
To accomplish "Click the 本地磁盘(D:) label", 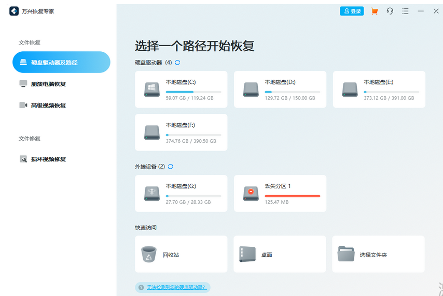I will click(x=280, y=82).
